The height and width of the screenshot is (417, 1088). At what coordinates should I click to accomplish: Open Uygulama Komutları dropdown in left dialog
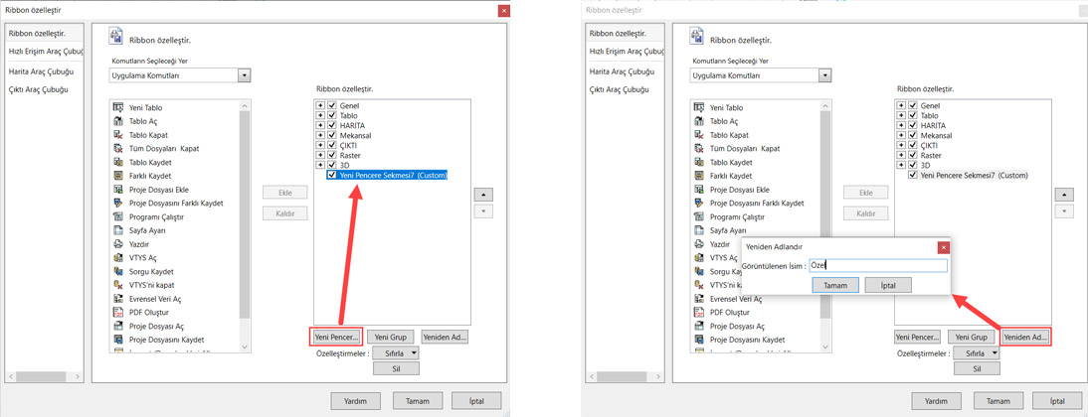pos(244,75)
